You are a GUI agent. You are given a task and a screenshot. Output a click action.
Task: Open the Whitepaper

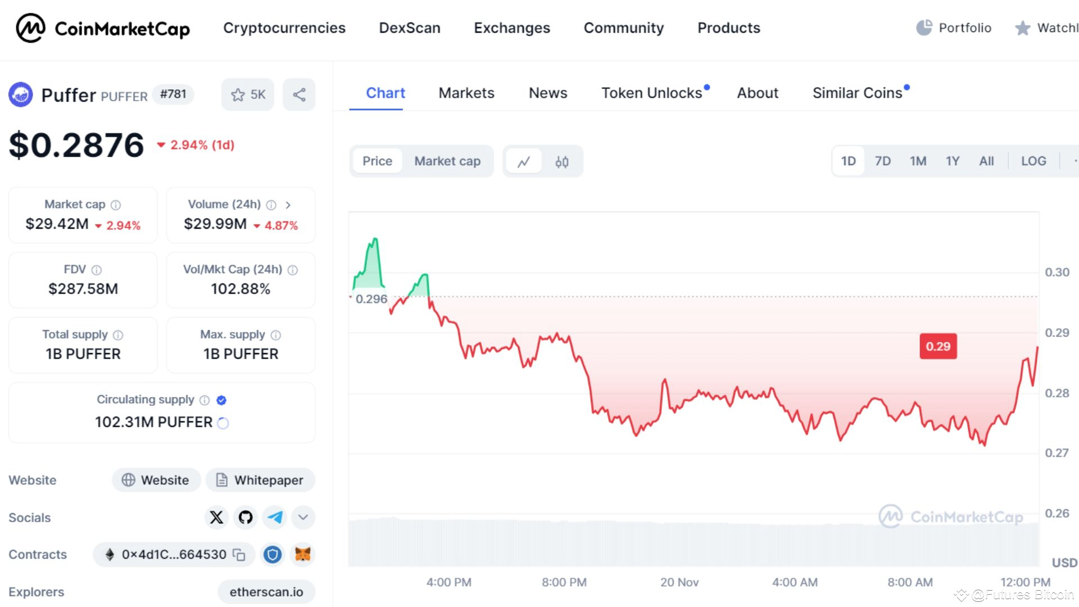point(260,480)
